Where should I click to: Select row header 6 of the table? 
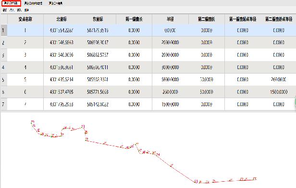3,92
